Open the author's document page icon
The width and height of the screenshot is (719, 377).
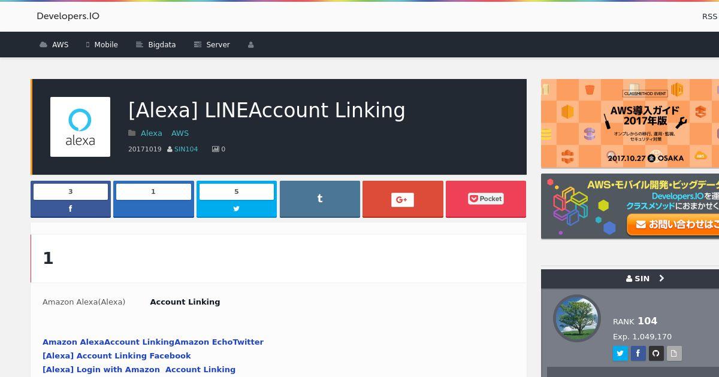click(674, 353)
